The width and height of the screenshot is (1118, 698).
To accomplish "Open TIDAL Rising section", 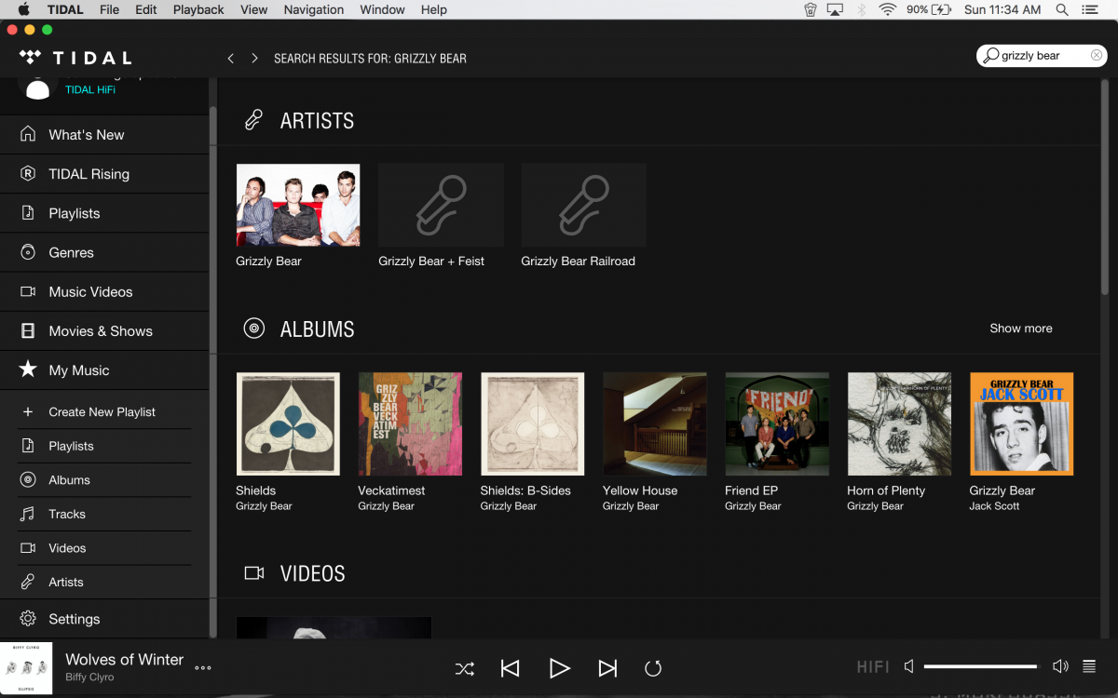I will 104,174.
